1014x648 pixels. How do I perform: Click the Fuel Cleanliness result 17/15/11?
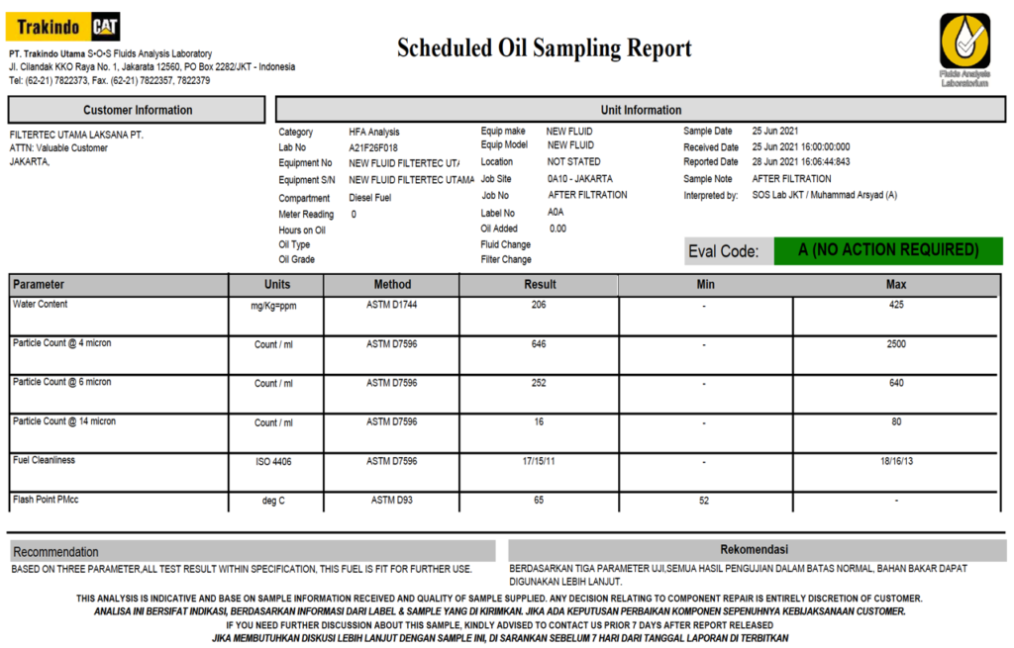click(539, 461)
